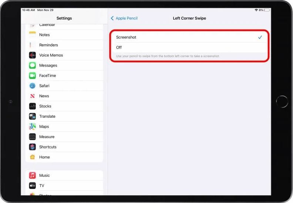
Task: Tap the green Messages icon
Action: pyautogui.click(x=33, y=65)
